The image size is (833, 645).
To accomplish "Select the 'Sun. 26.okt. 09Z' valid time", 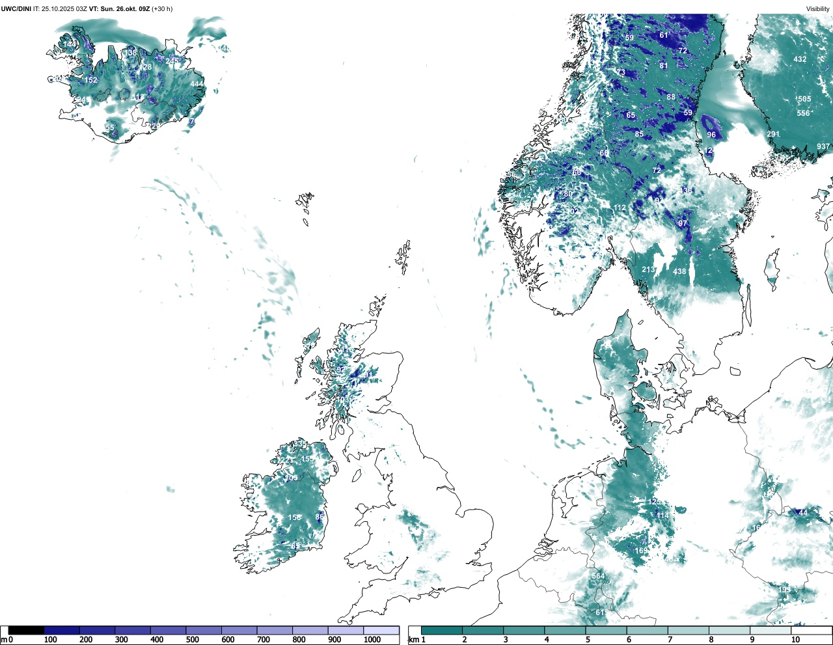I will click(x=124, y=8).
